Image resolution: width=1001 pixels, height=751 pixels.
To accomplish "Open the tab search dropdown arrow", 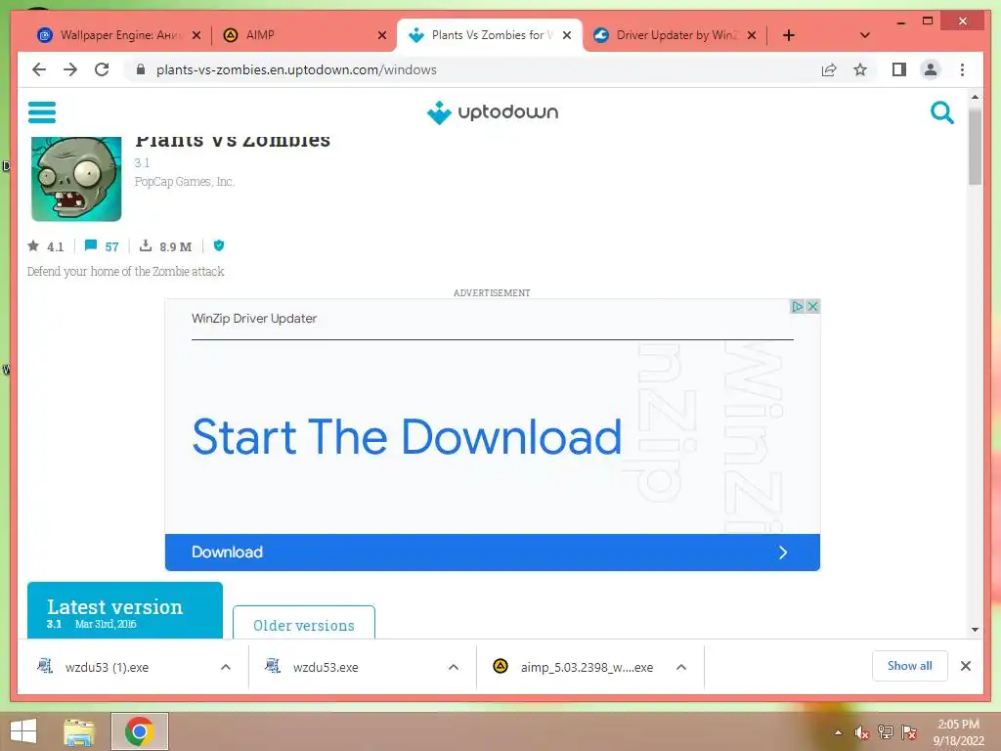I will tap(864, 35).
